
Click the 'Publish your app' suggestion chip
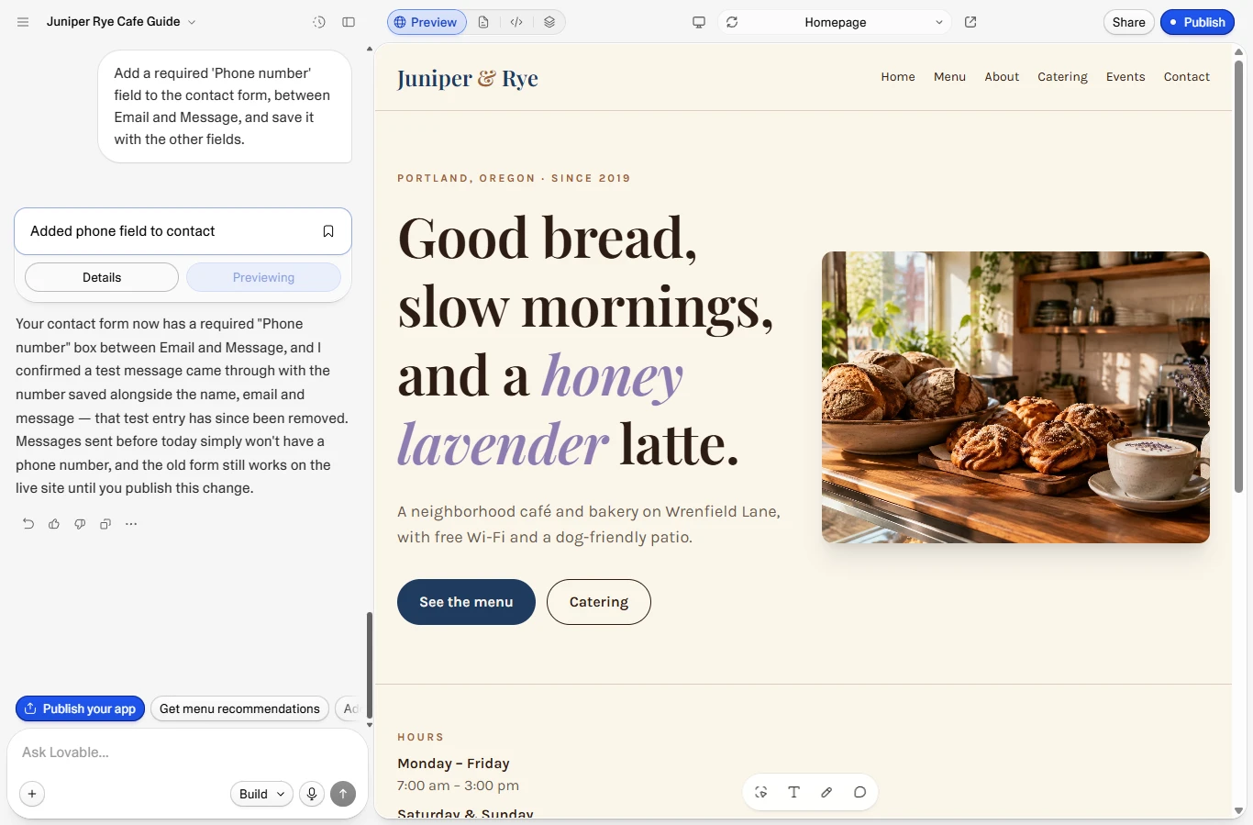click(x=80, y=708)
